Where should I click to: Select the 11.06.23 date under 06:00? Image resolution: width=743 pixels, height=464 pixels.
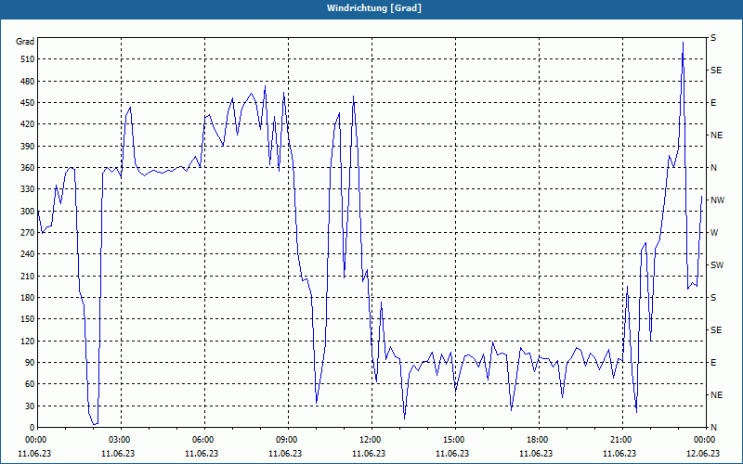[202, 453]
